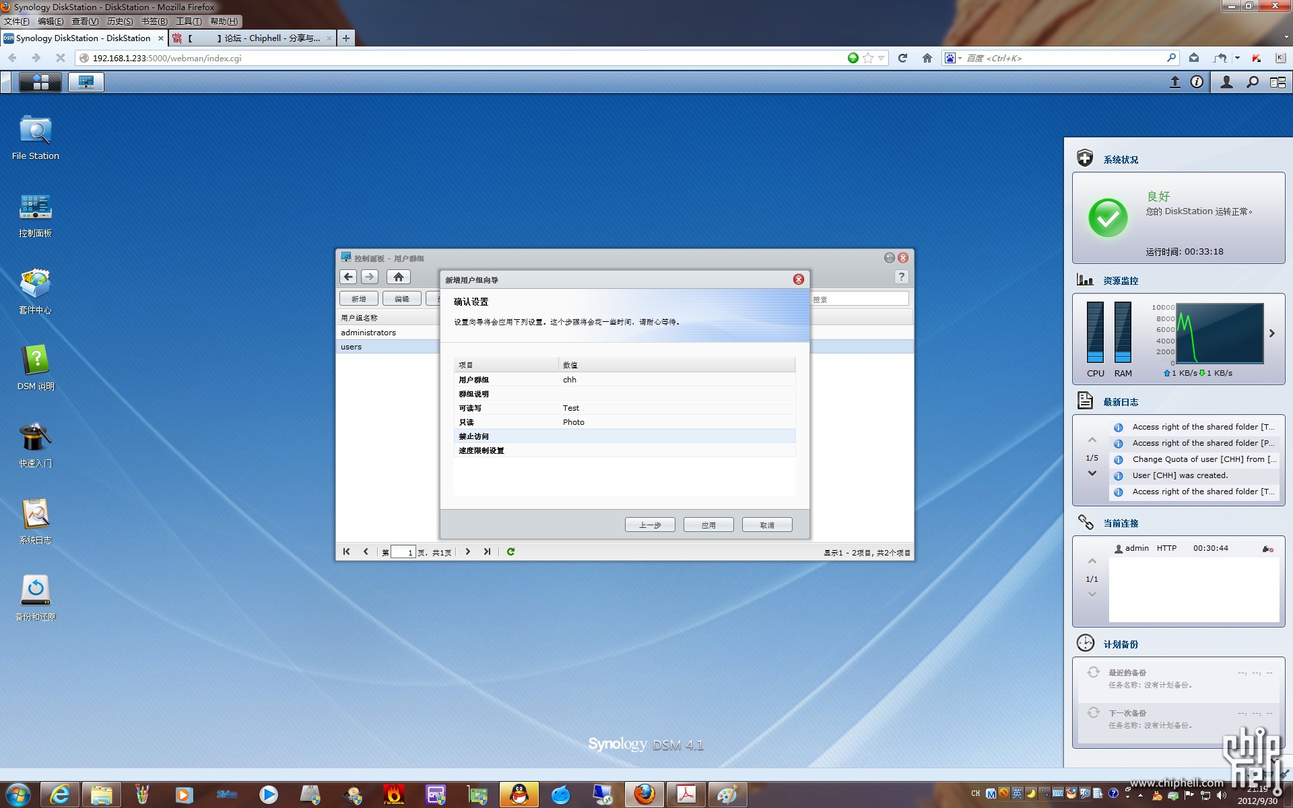Expand resource monitor with right chevron
The width and height of the screenshot is (1293, 808).
point(1271,333)
